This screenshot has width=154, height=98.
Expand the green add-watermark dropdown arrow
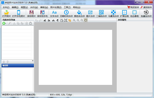[6, 23]
